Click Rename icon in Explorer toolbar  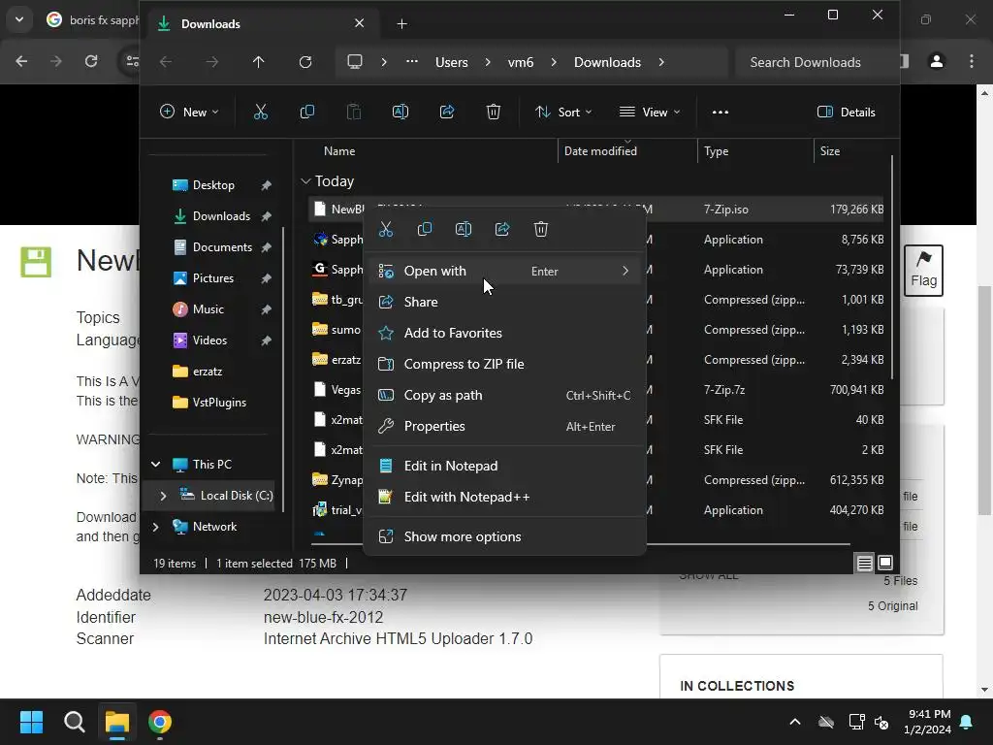coord(400,113)
